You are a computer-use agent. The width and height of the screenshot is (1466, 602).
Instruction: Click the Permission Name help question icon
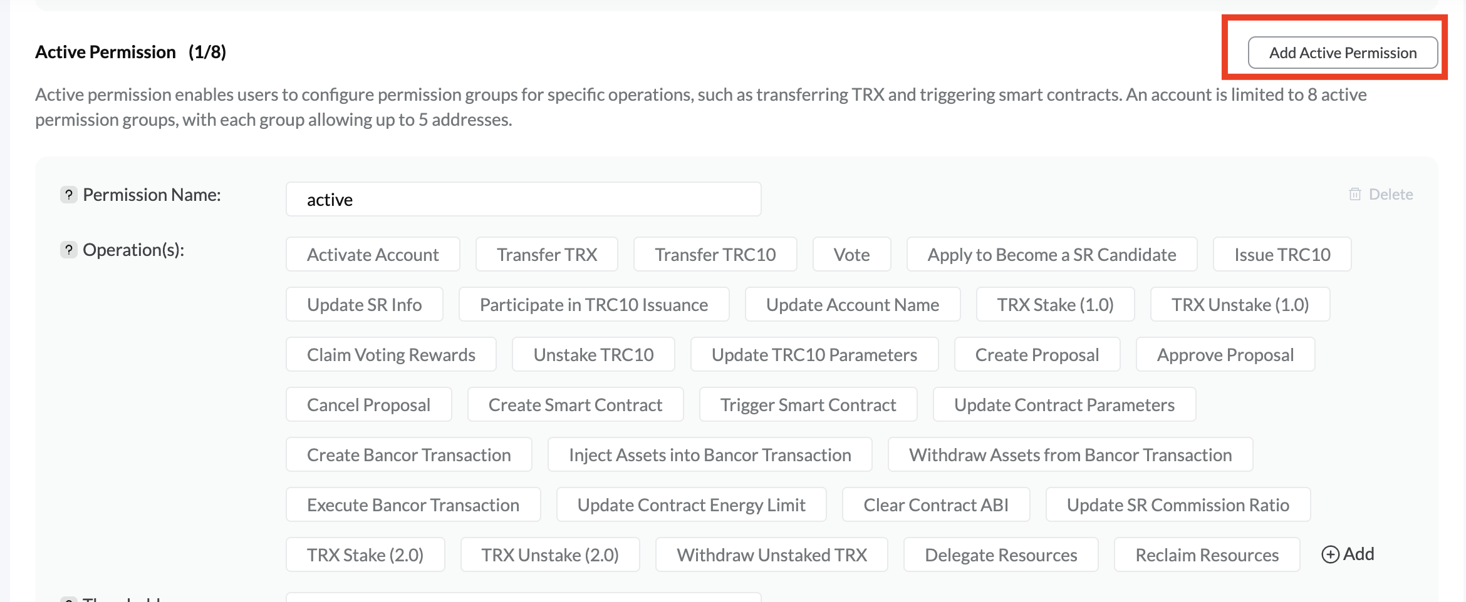tap(69, 195)
